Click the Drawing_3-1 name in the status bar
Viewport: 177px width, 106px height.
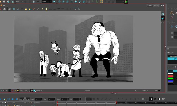pyautogui.click(x=39, y=90)
